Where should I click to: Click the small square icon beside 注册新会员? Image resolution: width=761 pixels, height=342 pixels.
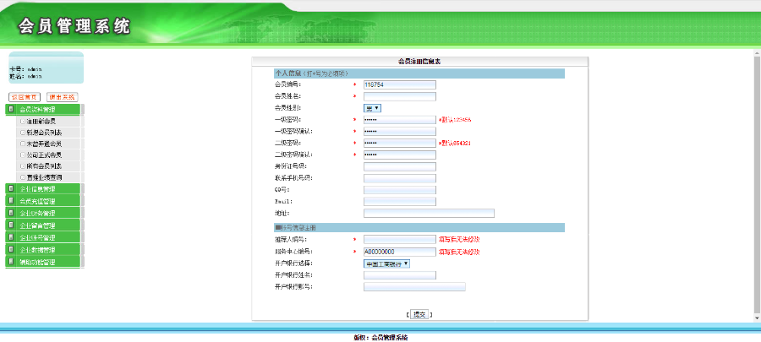click(x=22, y=121)
